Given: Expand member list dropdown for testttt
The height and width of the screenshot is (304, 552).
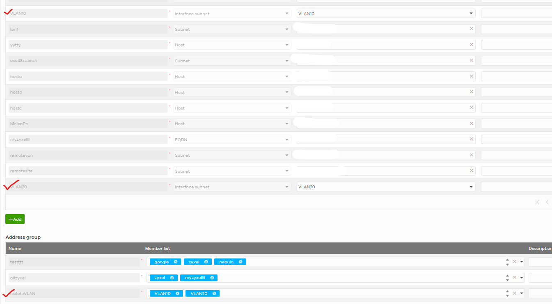Looking at the screenshot, I should [x=522, y=262].
